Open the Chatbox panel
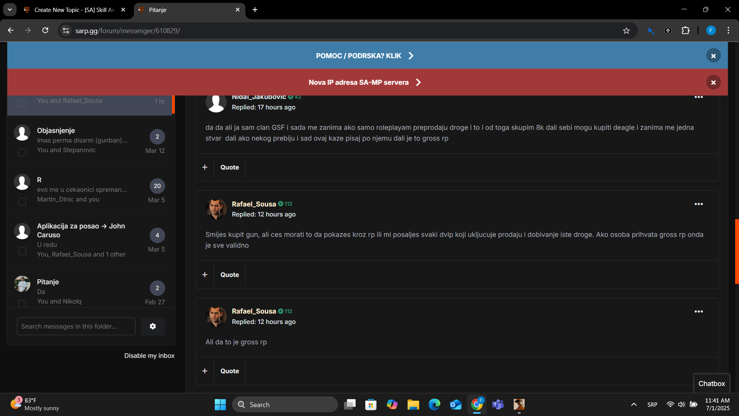The image size is (739, 416). coord(712,384)
